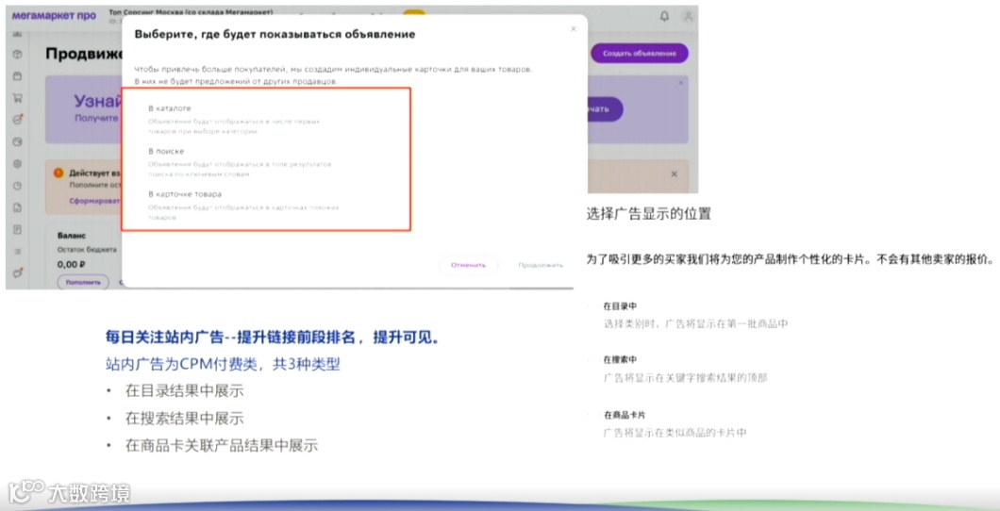
Task: Click the bullet 在搜索结果中展示
Action: pyautogui.click(x=184, y=419)
